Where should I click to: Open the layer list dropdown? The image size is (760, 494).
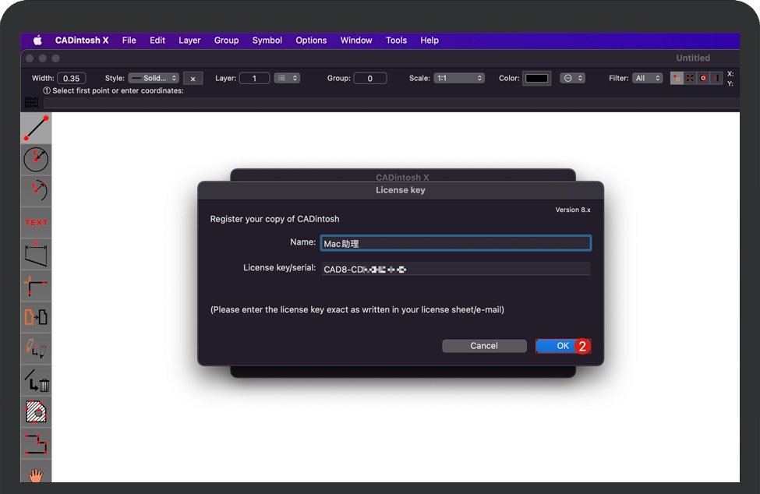pos(287,78)
